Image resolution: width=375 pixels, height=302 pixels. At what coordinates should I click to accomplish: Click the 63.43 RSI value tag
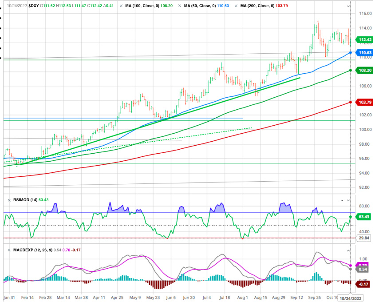(x=363, y=217)
